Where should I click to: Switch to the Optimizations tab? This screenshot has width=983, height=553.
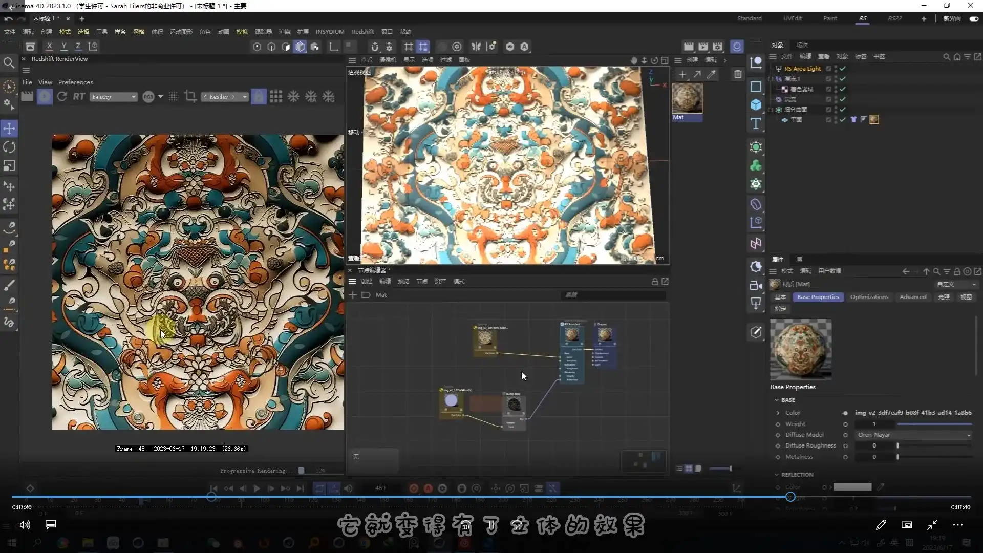(869, 297)
